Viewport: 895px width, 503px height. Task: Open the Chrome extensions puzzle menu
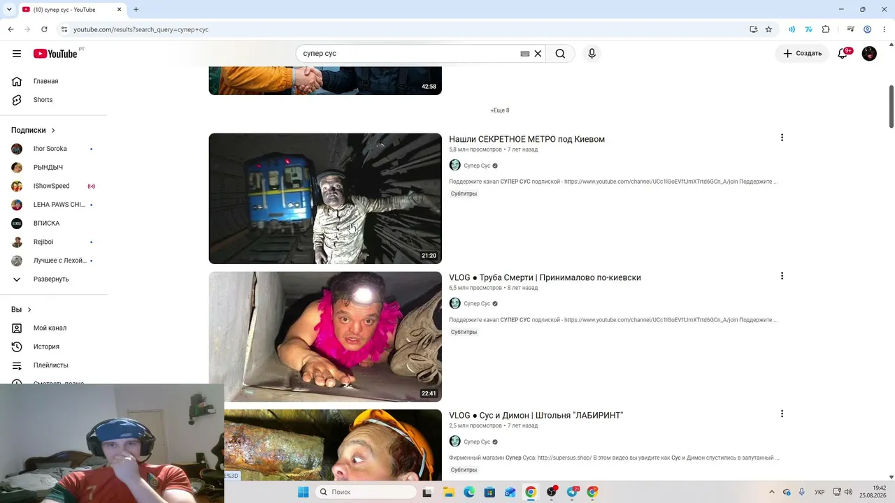click(x=826, y=29)
